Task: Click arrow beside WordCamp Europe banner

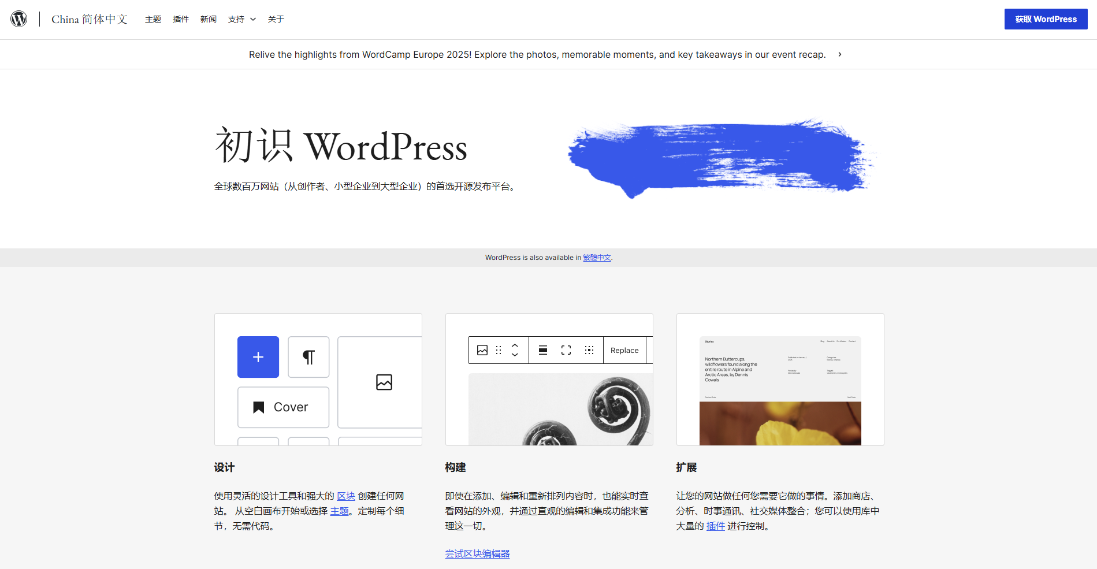Action: [x=839, y=54]
